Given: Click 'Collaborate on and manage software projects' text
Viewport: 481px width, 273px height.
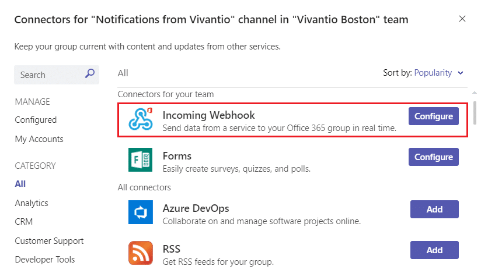Looking at the screenshot, I should 262,221.
